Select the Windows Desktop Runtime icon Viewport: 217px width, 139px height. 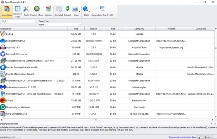[3, 61]
